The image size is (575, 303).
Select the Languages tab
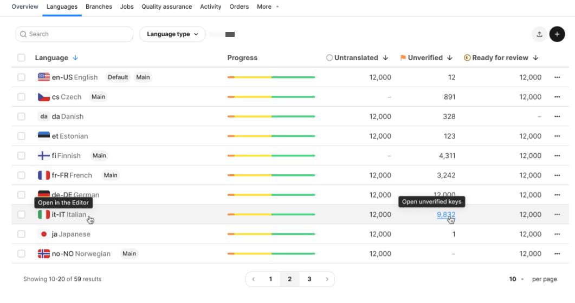click(x=62, y=6)
